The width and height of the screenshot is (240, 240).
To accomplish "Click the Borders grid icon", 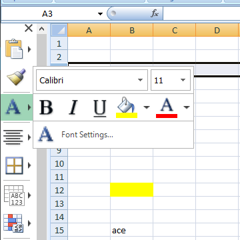I will tap(14, 165).
